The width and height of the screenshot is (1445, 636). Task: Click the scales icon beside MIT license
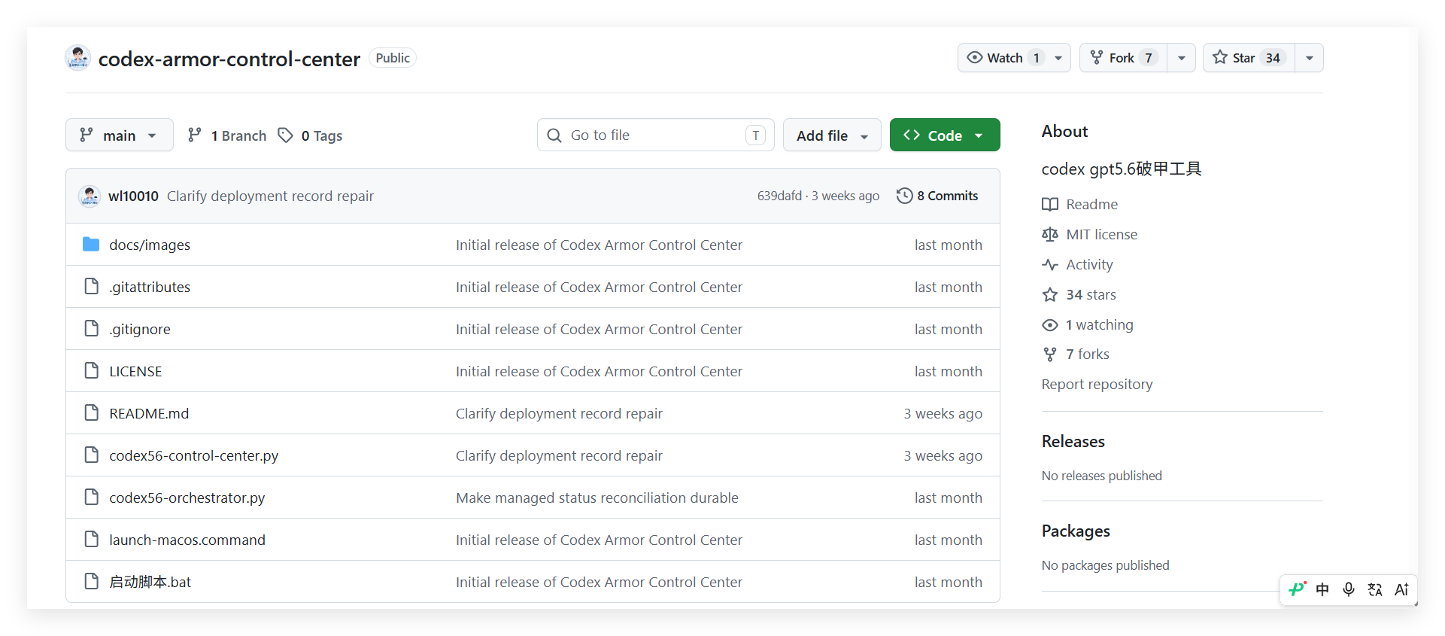pyautogui.click(x=1050, y=234)
